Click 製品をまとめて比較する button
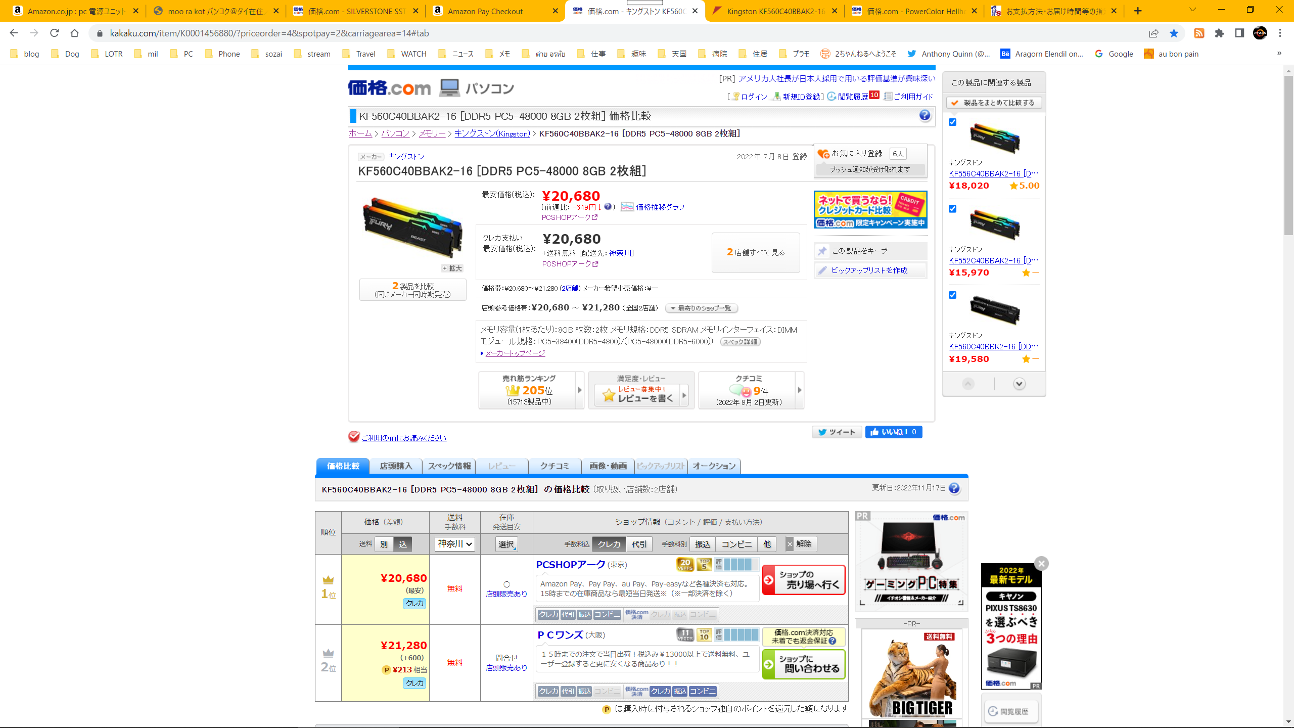This screenshot has height=728, width=1294. [994, 103]
